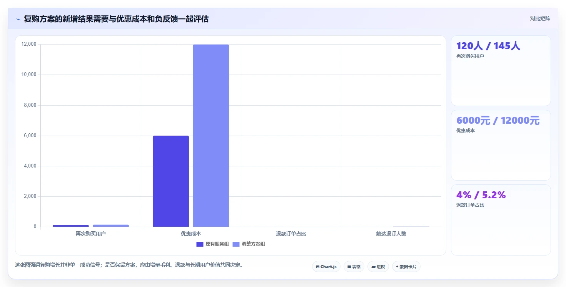
Task: Click the 12,000 y-axis tick label
Action: pyautogui.click(x=29, y=44)
